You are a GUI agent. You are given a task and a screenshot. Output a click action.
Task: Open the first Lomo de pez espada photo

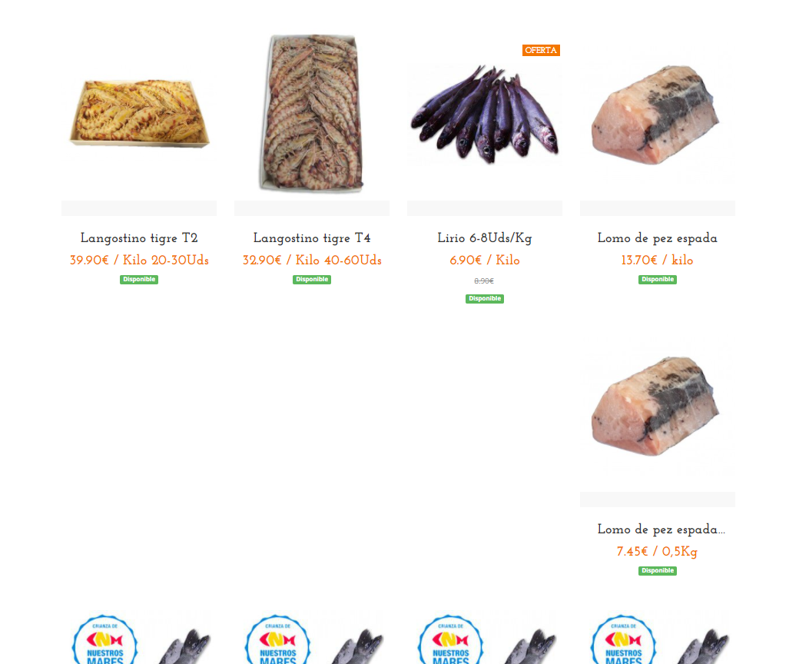(657, 114)
